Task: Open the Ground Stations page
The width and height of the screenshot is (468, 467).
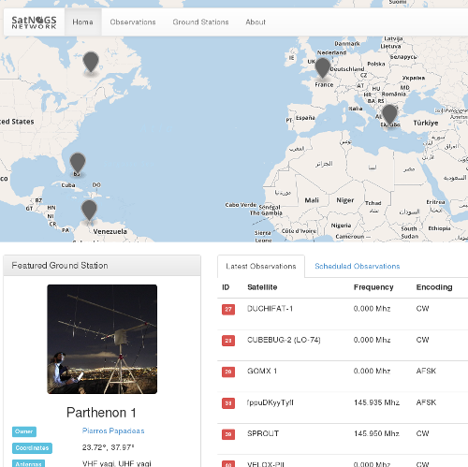Action: 200,22
